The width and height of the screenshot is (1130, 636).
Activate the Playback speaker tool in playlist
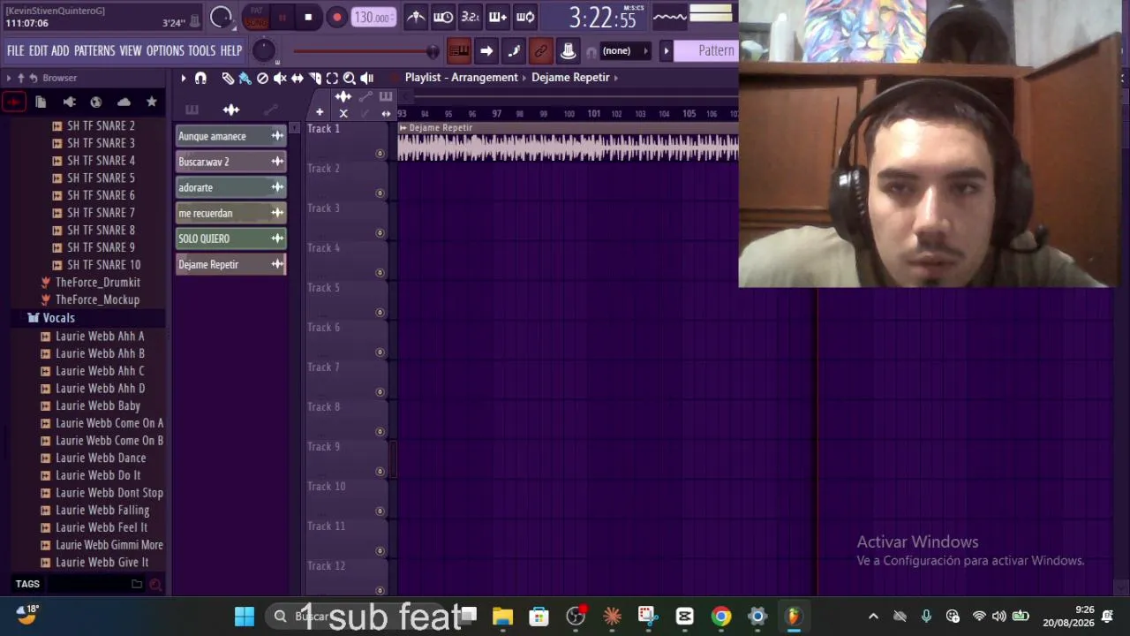point(367,78)
